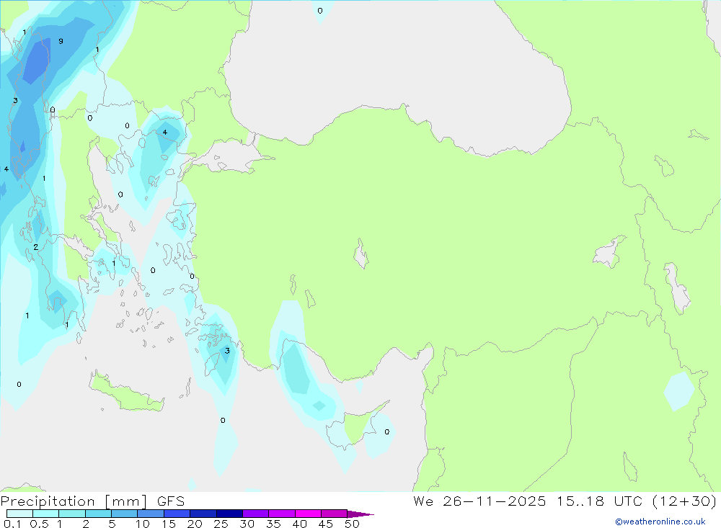Screen dimensions: 721x528
Task: Click the legend label '30'
Action: tap(247, 524)
